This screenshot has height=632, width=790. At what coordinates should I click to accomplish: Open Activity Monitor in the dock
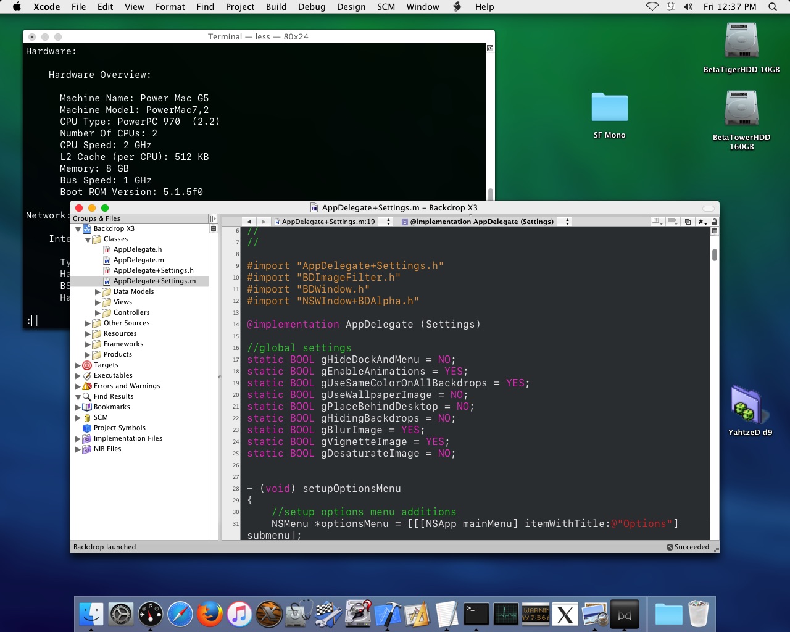506,614
